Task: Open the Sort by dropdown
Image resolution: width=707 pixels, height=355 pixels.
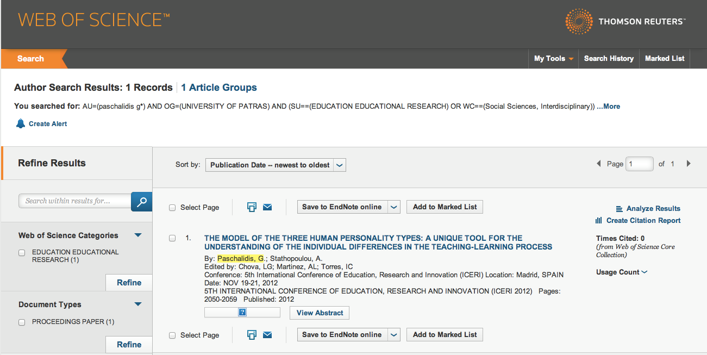Action: click(x=276, y=165)
